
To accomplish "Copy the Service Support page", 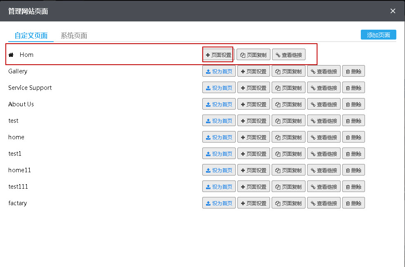I will [x=289, y=88].
